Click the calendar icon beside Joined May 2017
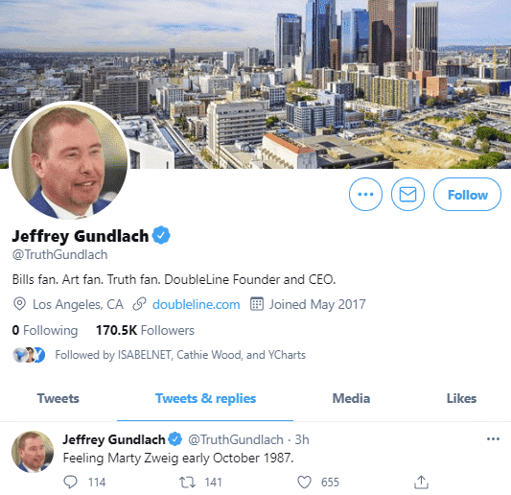This screenshot has width=511, height=495. click(257, 304)
